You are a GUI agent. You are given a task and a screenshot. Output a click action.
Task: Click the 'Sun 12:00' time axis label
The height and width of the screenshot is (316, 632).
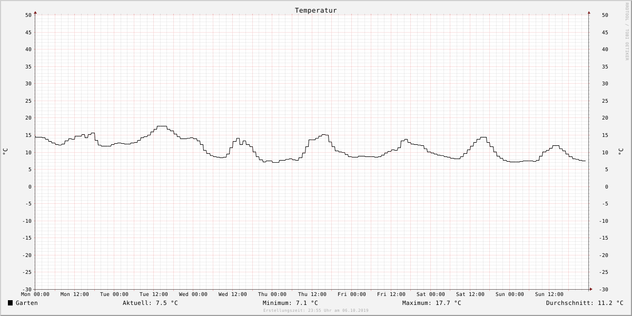click(x=549, y=294)
